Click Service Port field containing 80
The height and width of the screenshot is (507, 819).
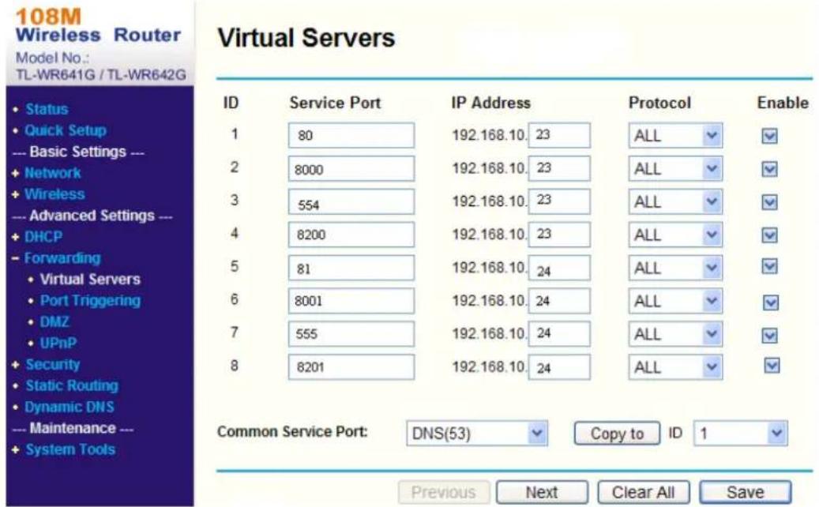(351, 136)
